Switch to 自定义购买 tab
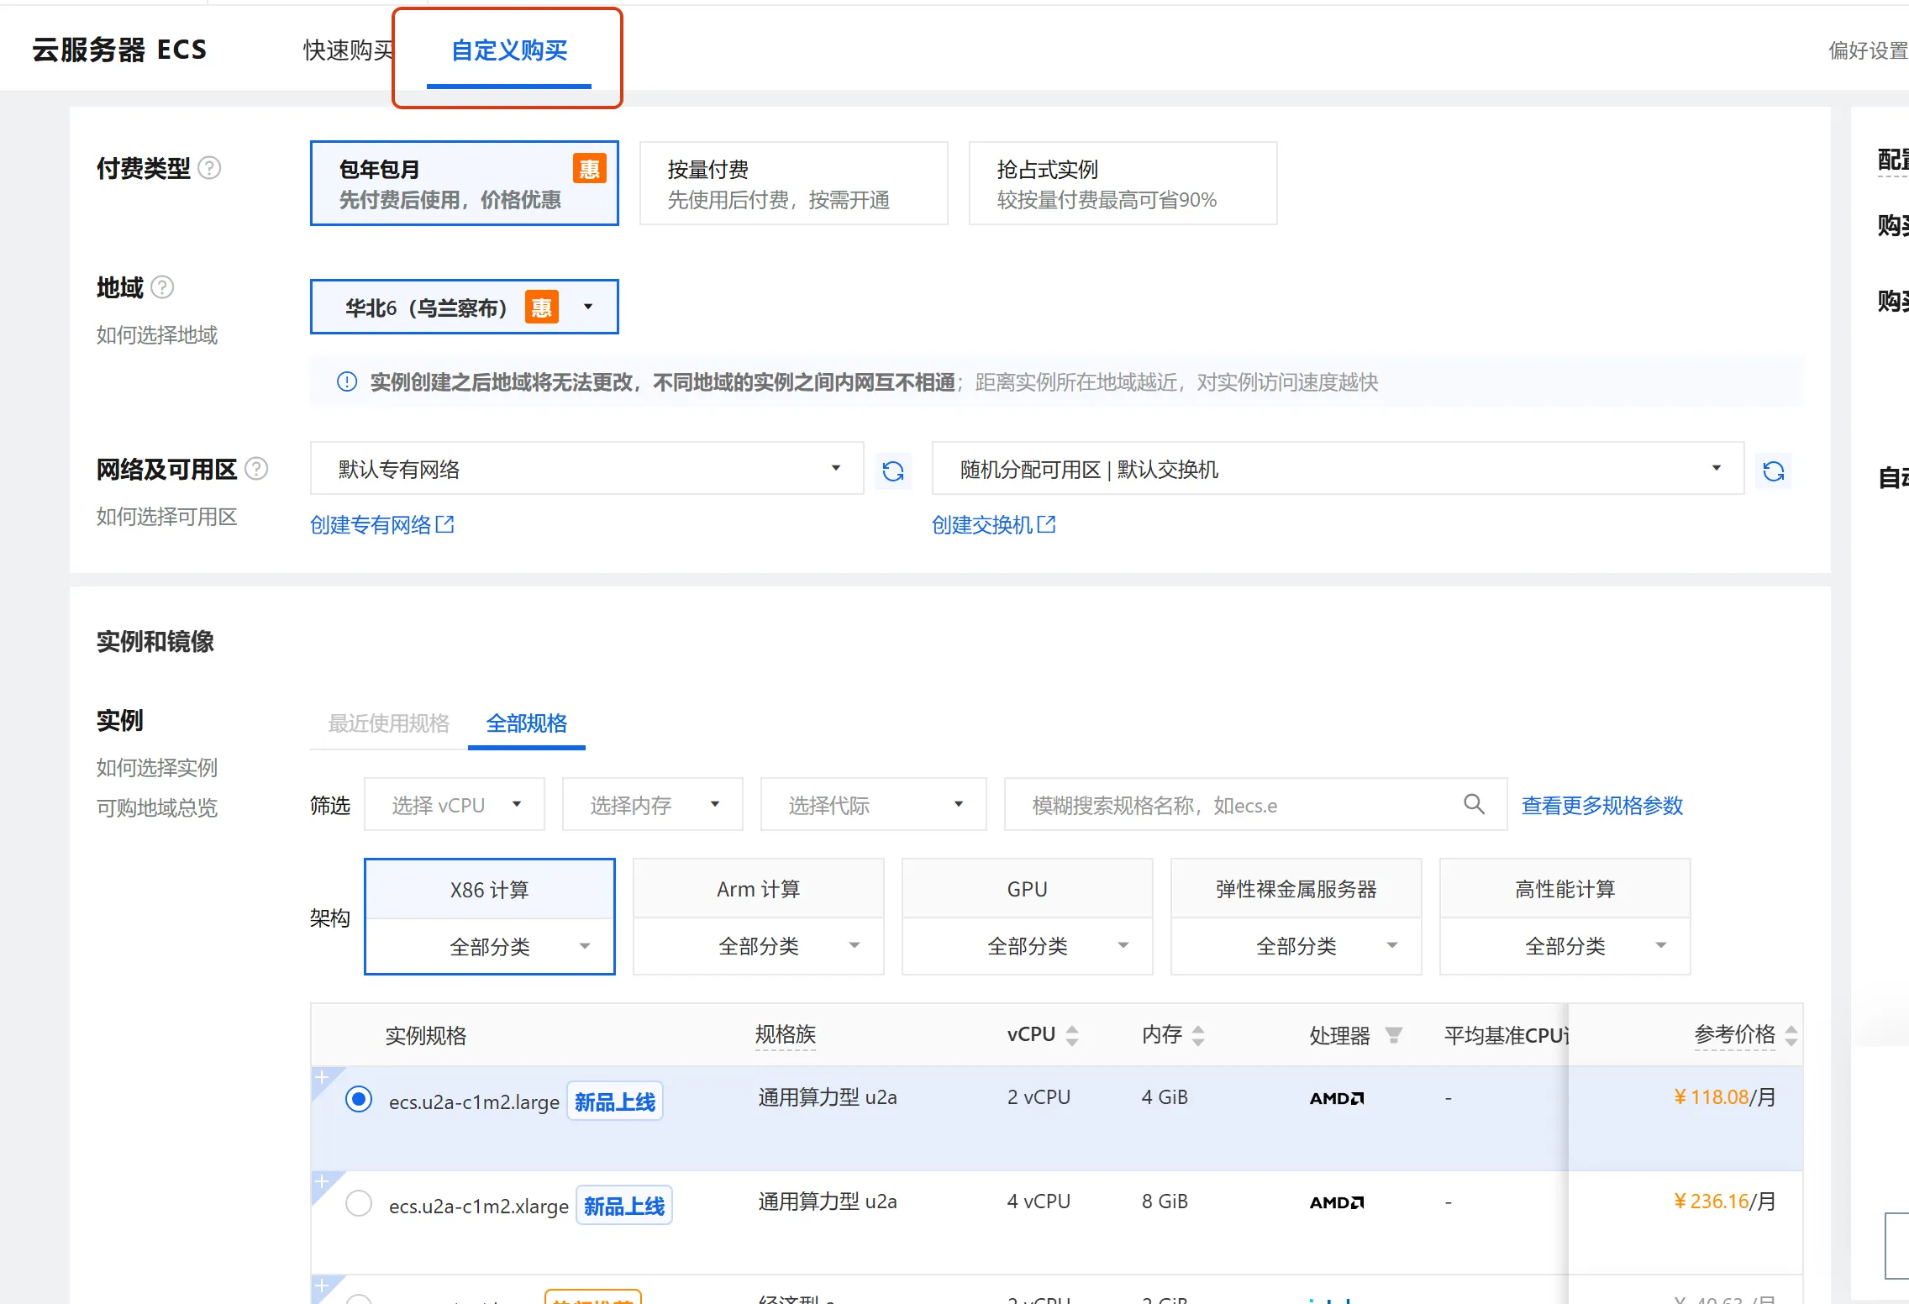This screenshot has width=1909, height=1304. tap(509, 50)
